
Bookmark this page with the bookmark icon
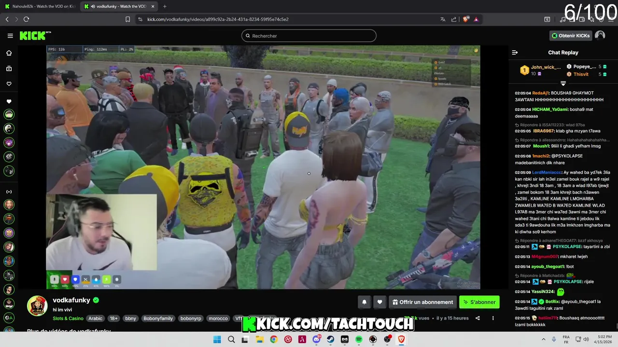pyautogui.click(x=127, y=19)
